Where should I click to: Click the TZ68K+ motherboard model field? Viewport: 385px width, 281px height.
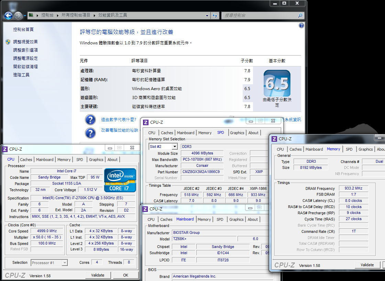coord(204,239)
